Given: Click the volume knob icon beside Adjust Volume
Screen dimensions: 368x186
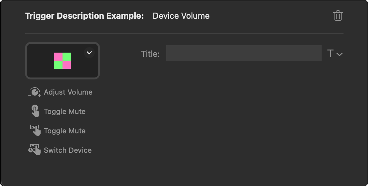Looking at the screenshot, I should click(x=34, y=92).
